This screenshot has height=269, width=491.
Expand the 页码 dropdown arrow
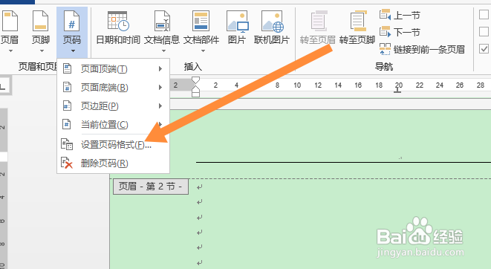(73, 51)
